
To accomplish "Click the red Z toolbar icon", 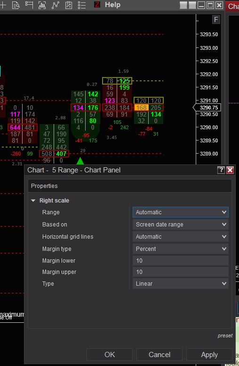I will tap(97, 4).
